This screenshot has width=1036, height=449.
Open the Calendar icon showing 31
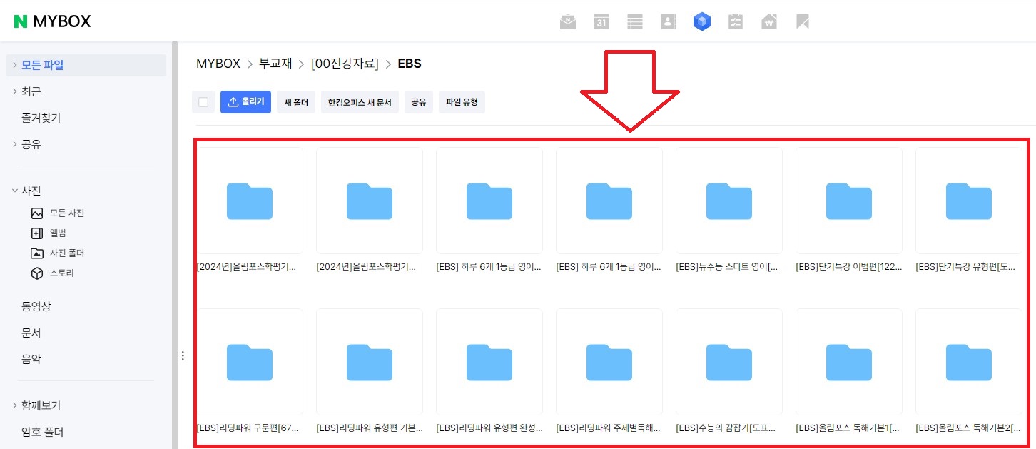(x=601, y=22)
